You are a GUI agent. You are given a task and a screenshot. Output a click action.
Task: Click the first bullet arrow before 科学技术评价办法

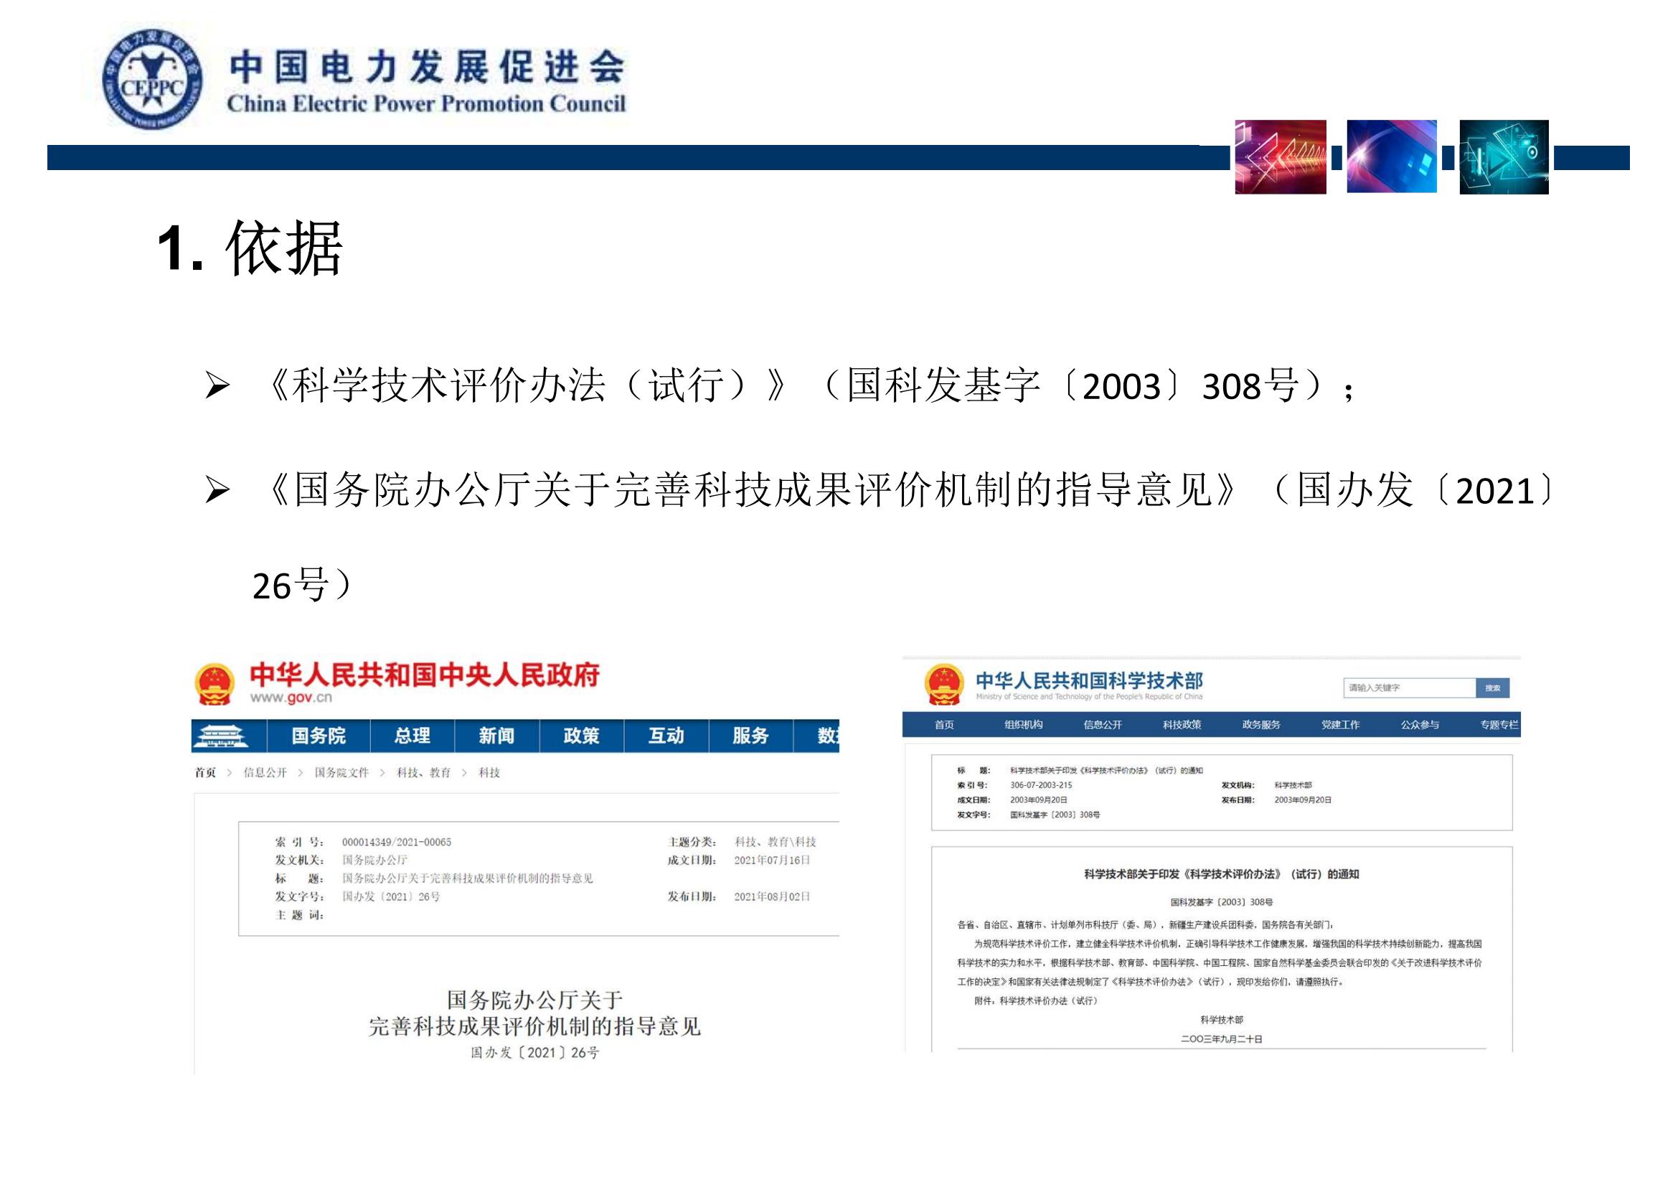coord(217,385)
